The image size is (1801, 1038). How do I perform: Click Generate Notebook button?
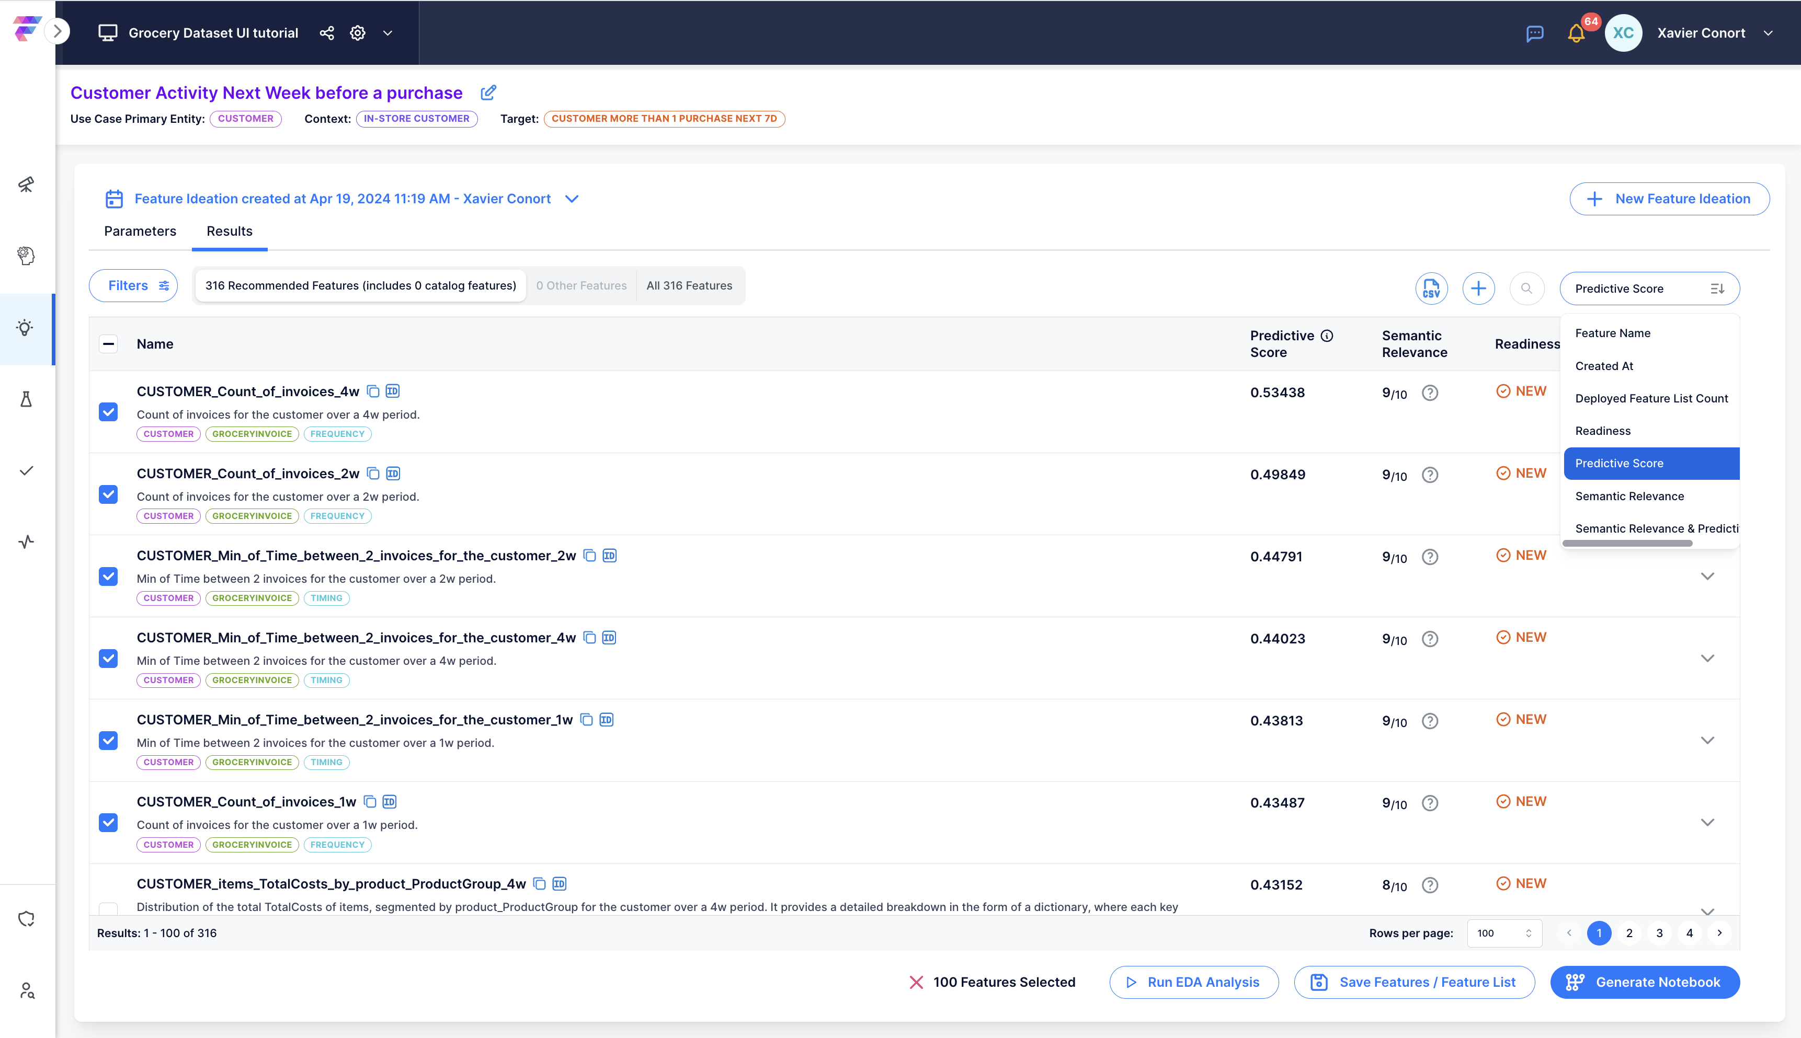pos(1645,983)
